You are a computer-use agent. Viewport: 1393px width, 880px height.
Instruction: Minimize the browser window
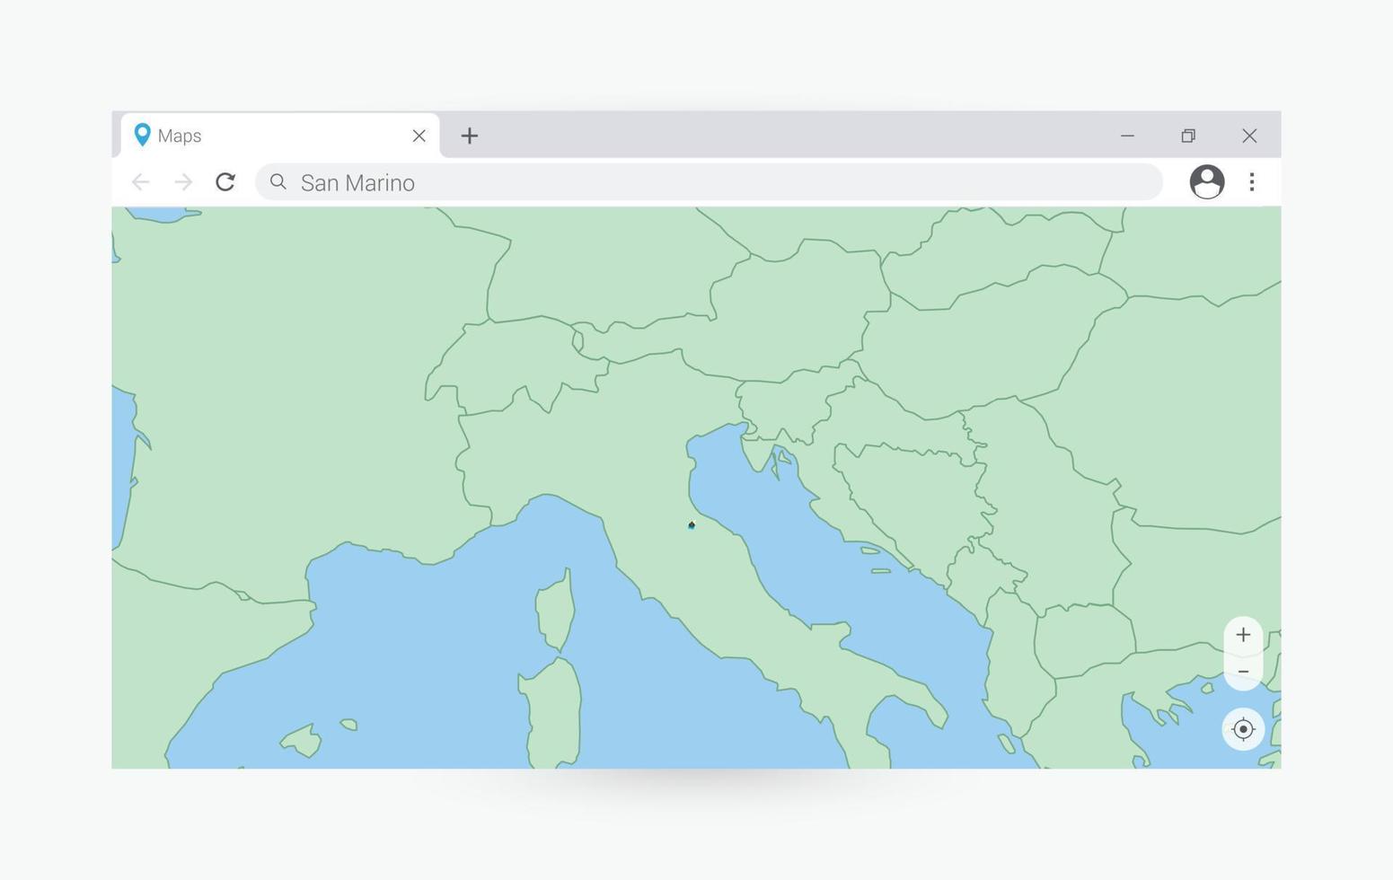1127,136
